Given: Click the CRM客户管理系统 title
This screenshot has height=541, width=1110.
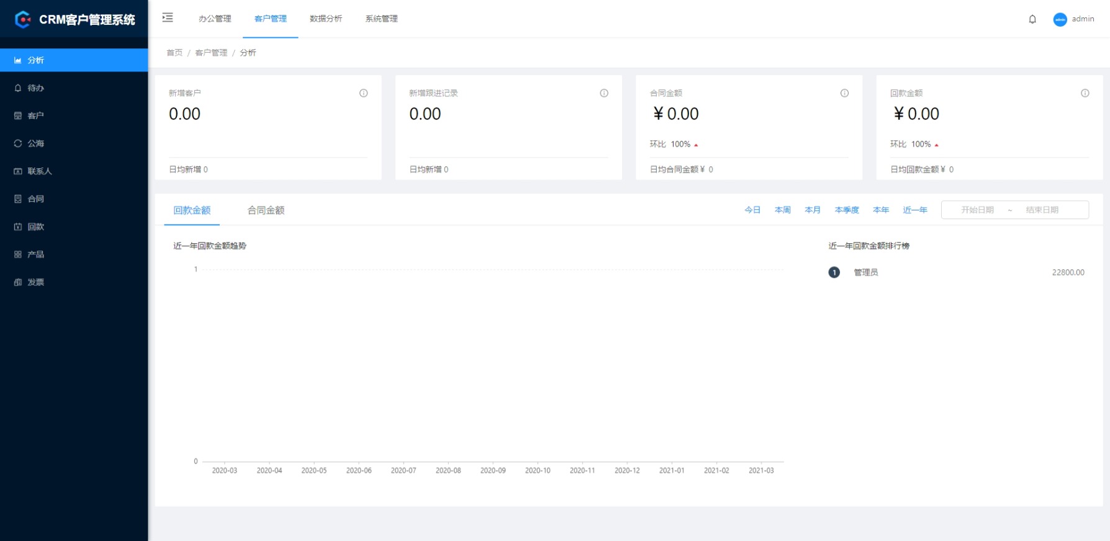Looking at the screenshot, I should tap(87, 20).
